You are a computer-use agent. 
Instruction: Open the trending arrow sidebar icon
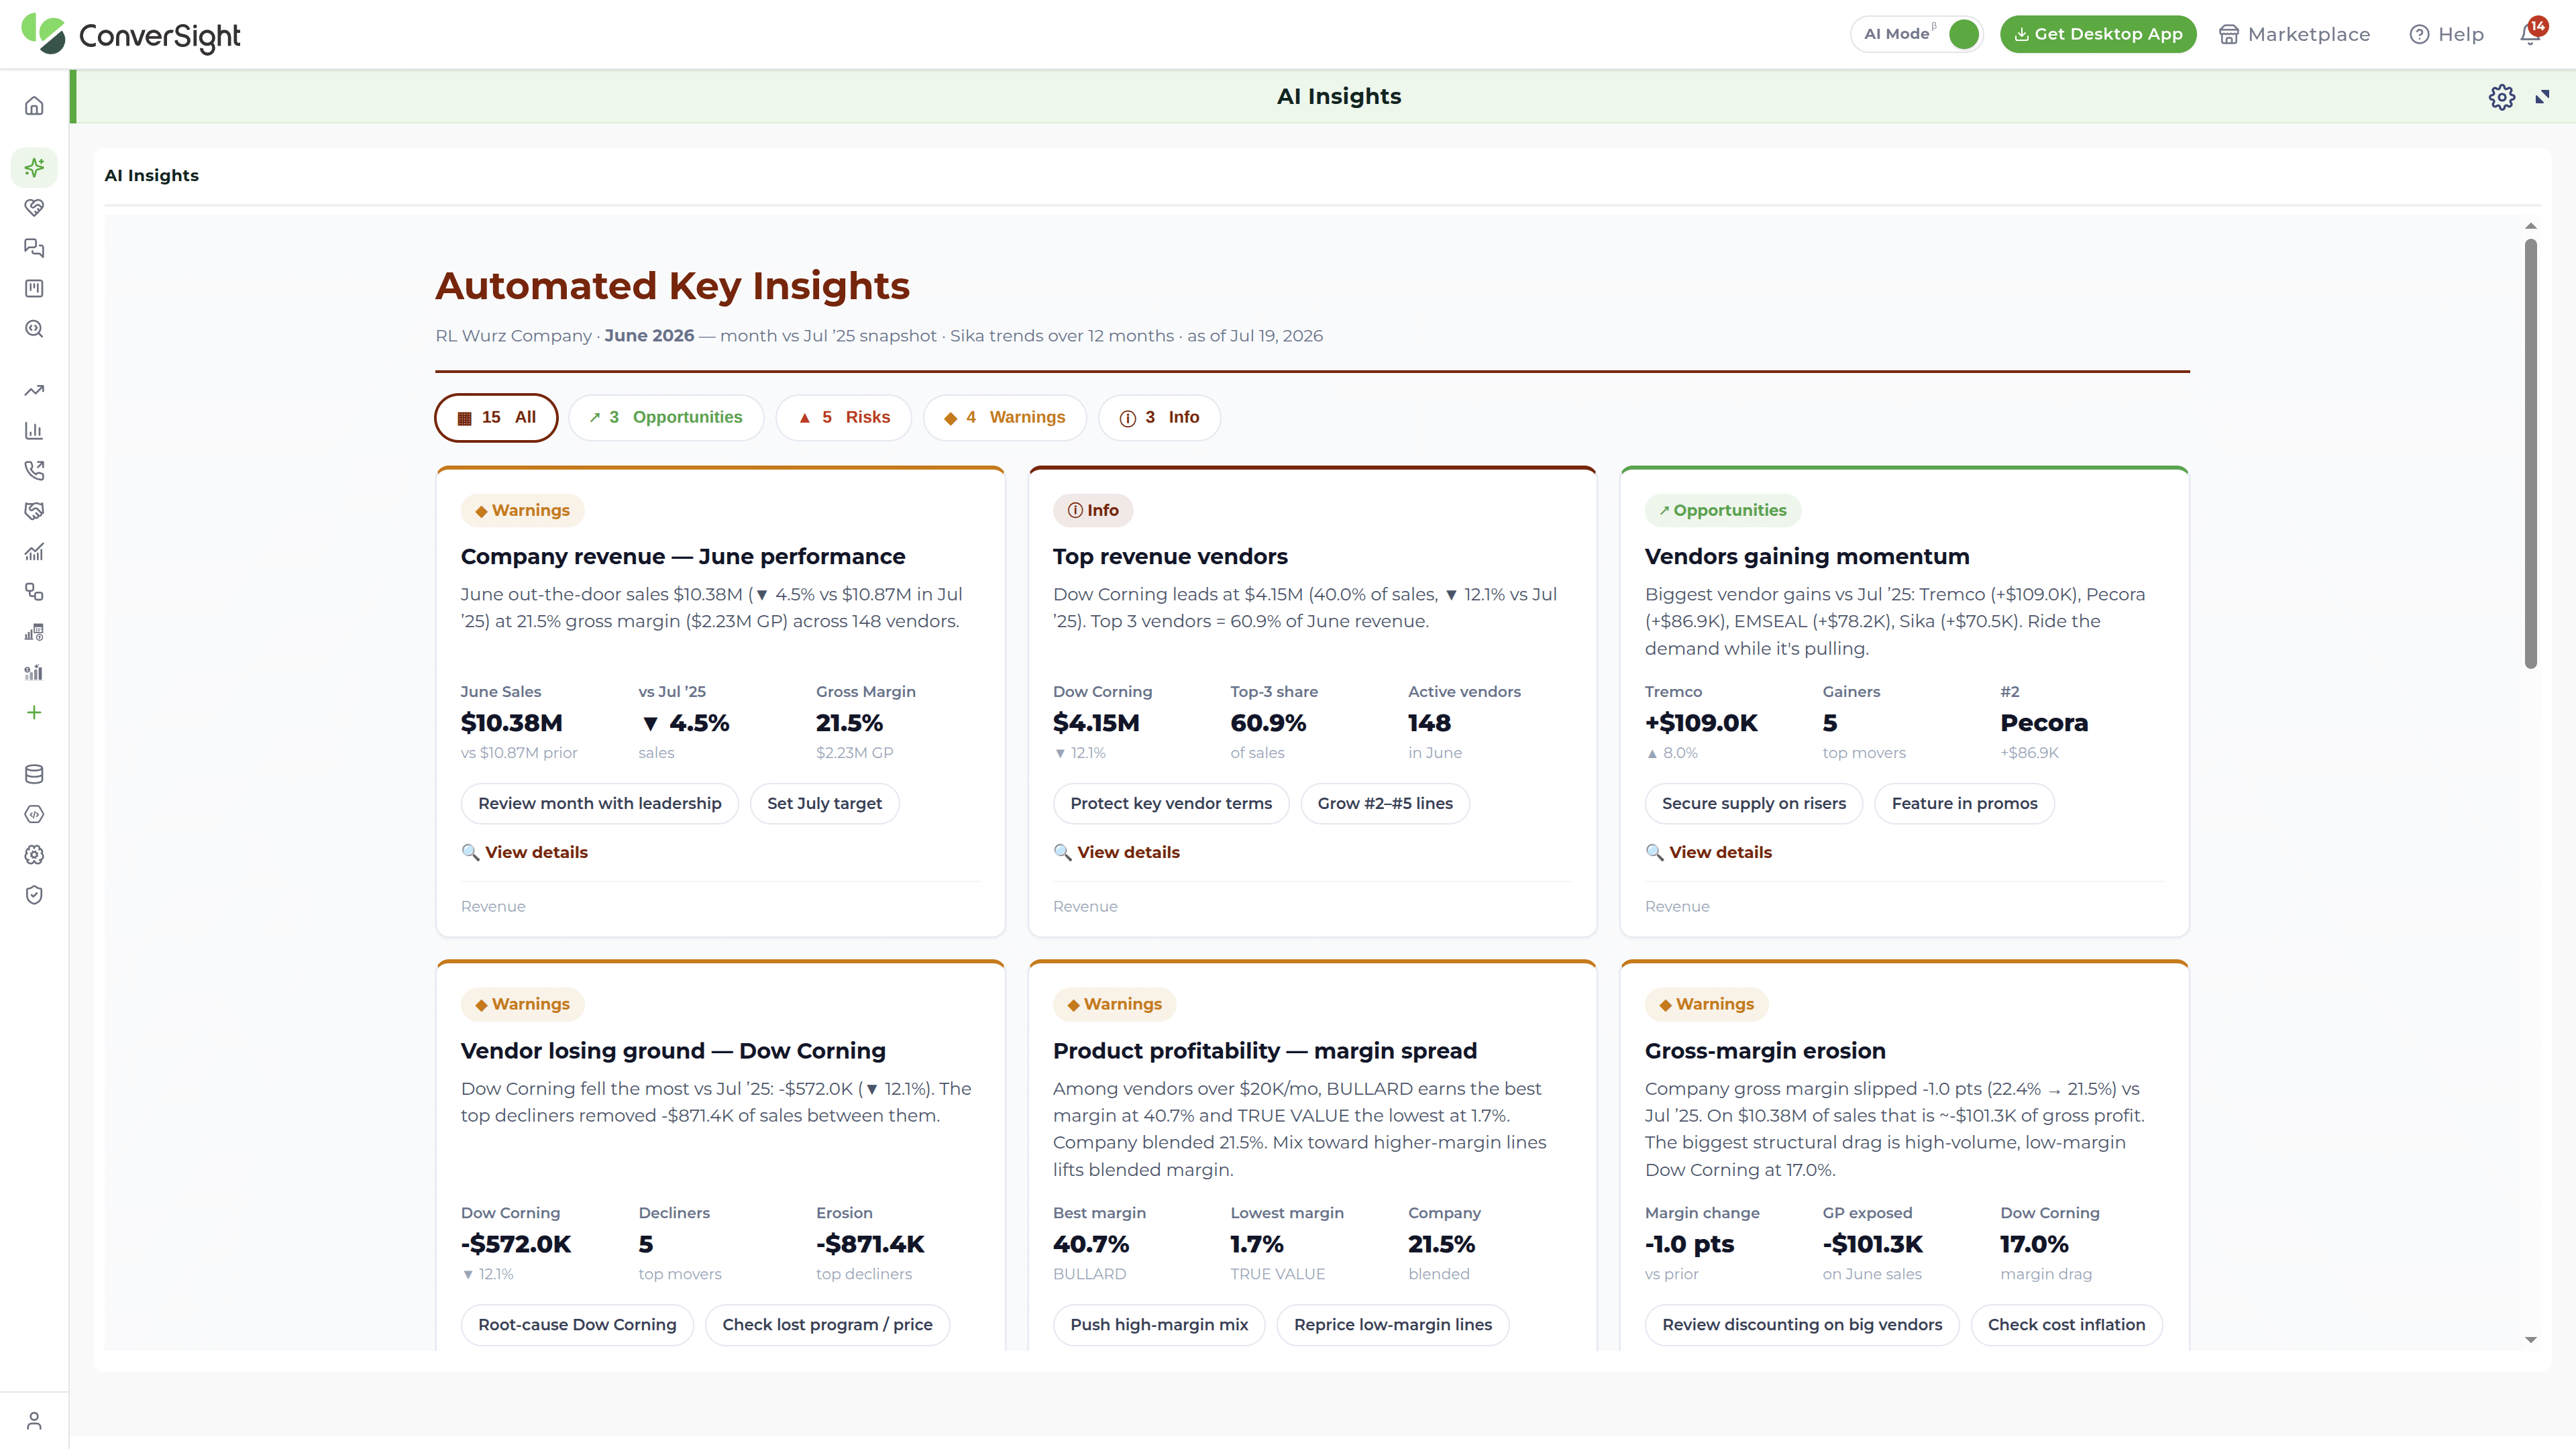pyautogui.click(x=34, y=390)
